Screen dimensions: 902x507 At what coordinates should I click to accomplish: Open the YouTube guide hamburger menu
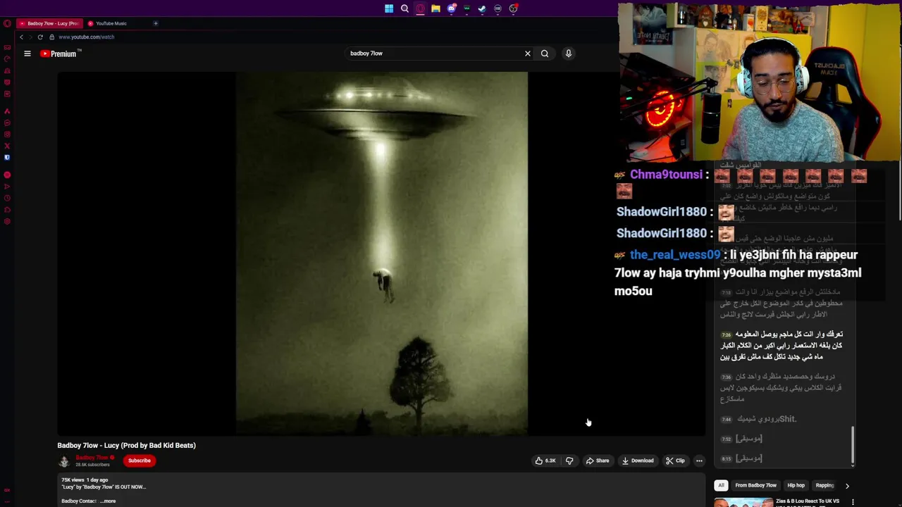click(27, 54)
